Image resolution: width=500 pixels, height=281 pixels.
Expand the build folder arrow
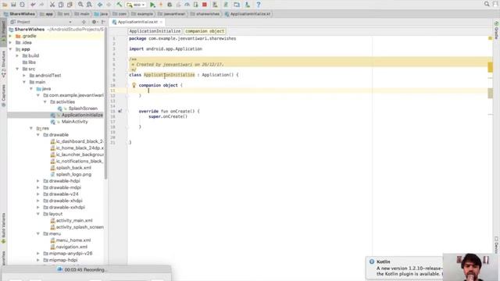17,55
